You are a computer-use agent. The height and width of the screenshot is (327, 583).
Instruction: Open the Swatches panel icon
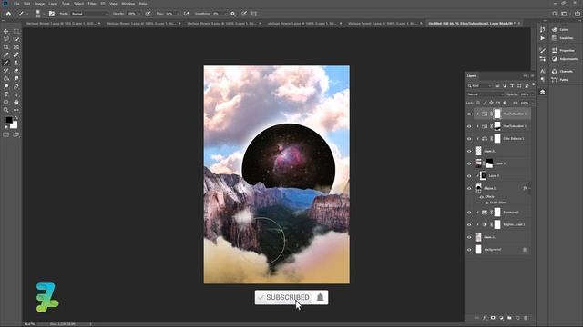coord(555,38)
